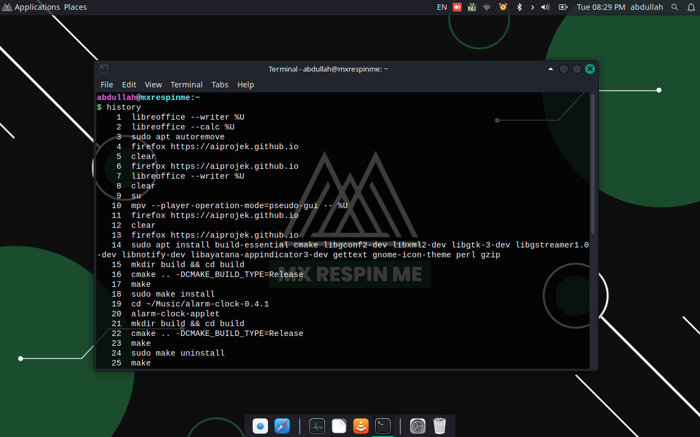Click the search magnifier in top panel
The width and height of the screenshot is (700, 437).
(x=675, y=7)
